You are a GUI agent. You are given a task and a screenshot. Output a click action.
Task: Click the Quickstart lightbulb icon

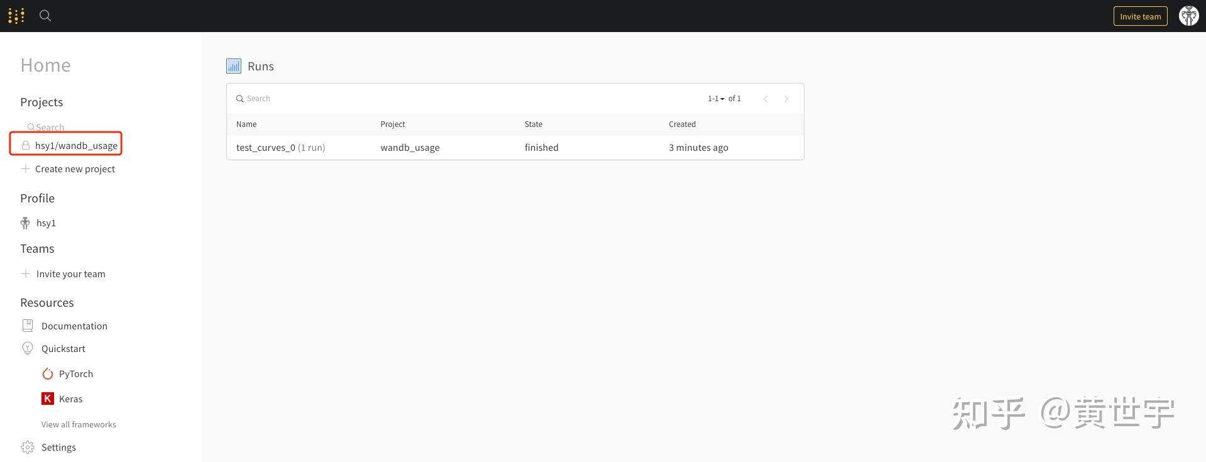pos(28,348)
